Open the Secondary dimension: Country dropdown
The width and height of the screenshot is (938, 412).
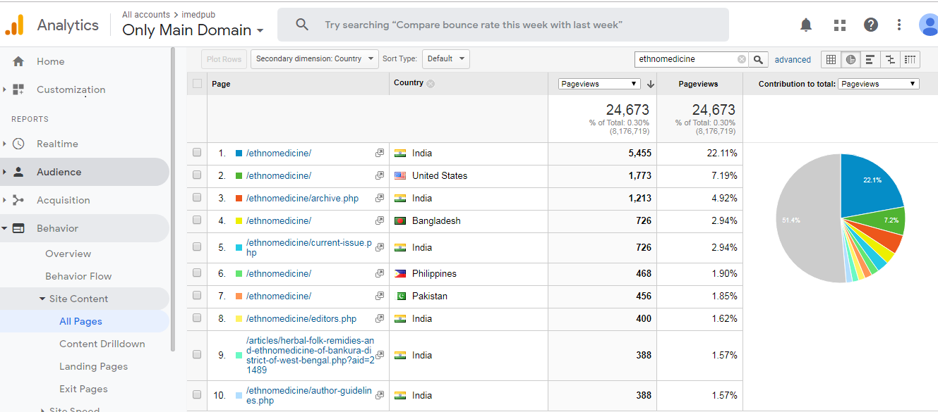[x=315, y=59]
